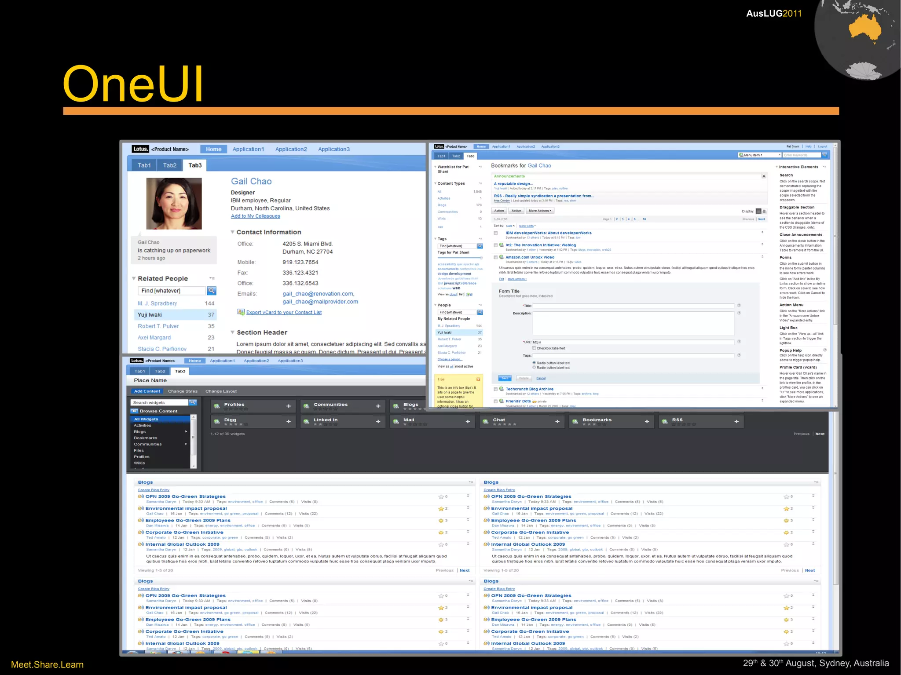Click the blue Save button
Image resolution: width=901 pixels, height=675 pixels.
coord(505,378)
